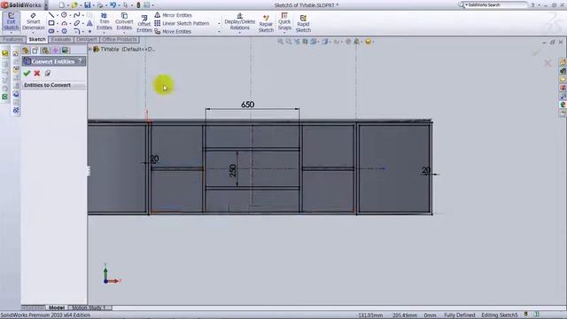567x319 pixels.
Task: Select the 250 dimension value
Action: click(x=232, y=170)
